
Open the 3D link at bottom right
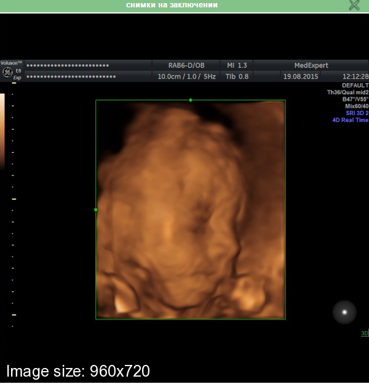point(364,334)
